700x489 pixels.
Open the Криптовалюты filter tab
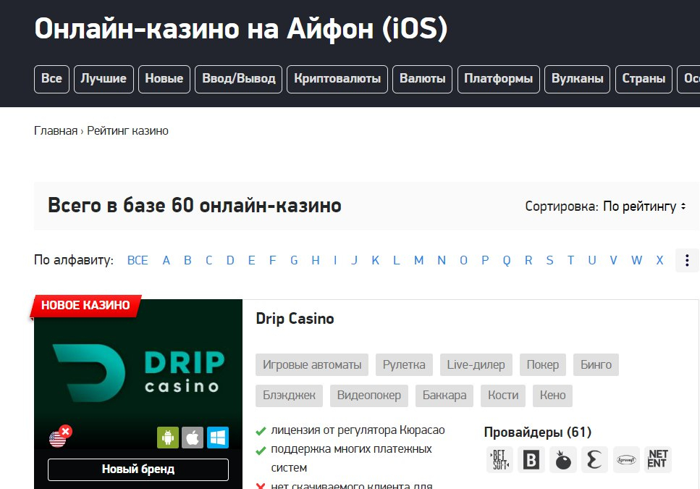pos(337,79)
